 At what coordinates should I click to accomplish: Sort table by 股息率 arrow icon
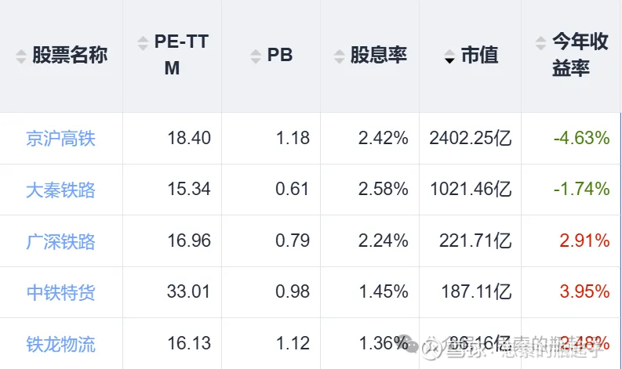339,56
